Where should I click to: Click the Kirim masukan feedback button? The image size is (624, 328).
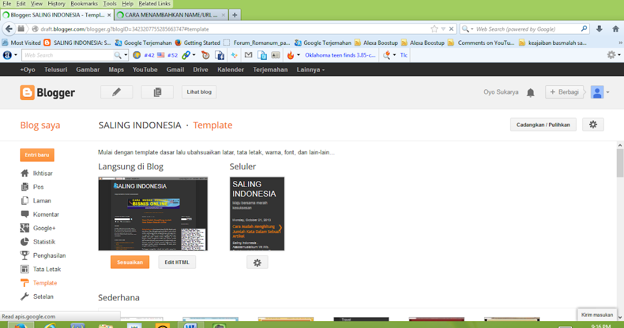597,315
